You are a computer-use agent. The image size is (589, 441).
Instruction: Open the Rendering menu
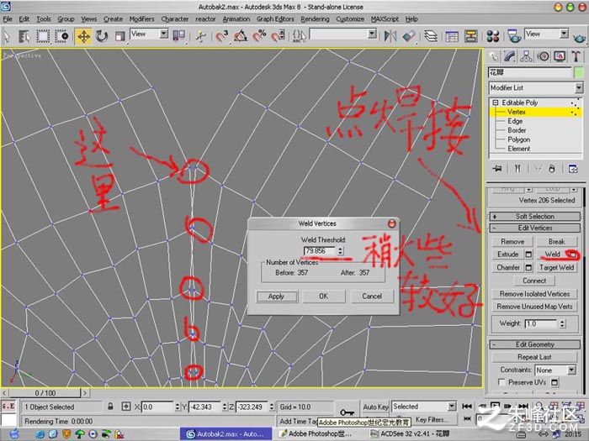point(315,18)
